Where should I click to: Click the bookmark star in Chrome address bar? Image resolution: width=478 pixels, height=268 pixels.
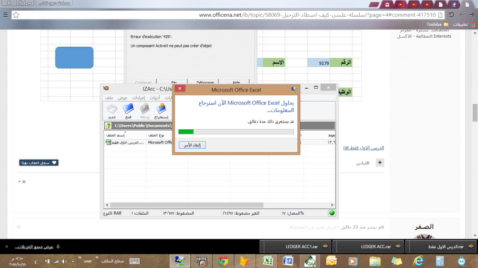(16, 15)
